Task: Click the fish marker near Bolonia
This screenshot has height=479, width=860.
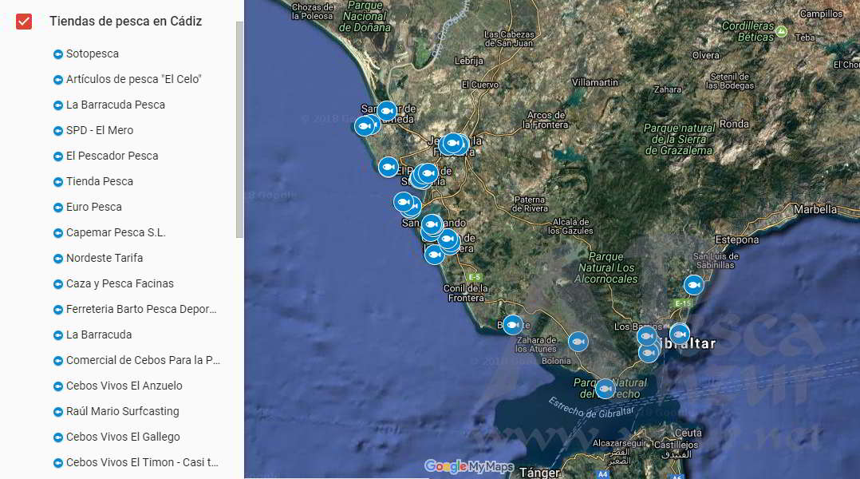Action: pos(578,342)
